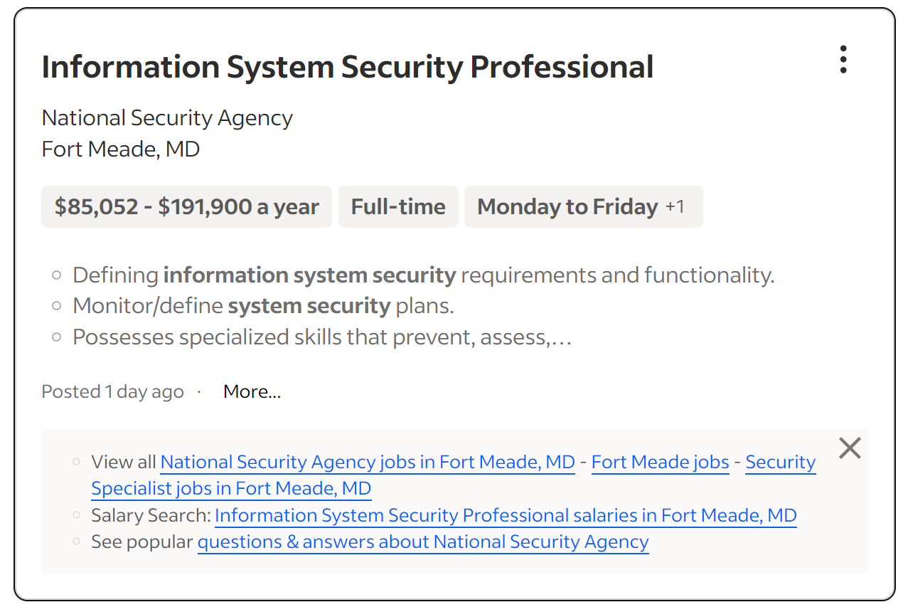Open the three-dot job options menu

(843, 60)
